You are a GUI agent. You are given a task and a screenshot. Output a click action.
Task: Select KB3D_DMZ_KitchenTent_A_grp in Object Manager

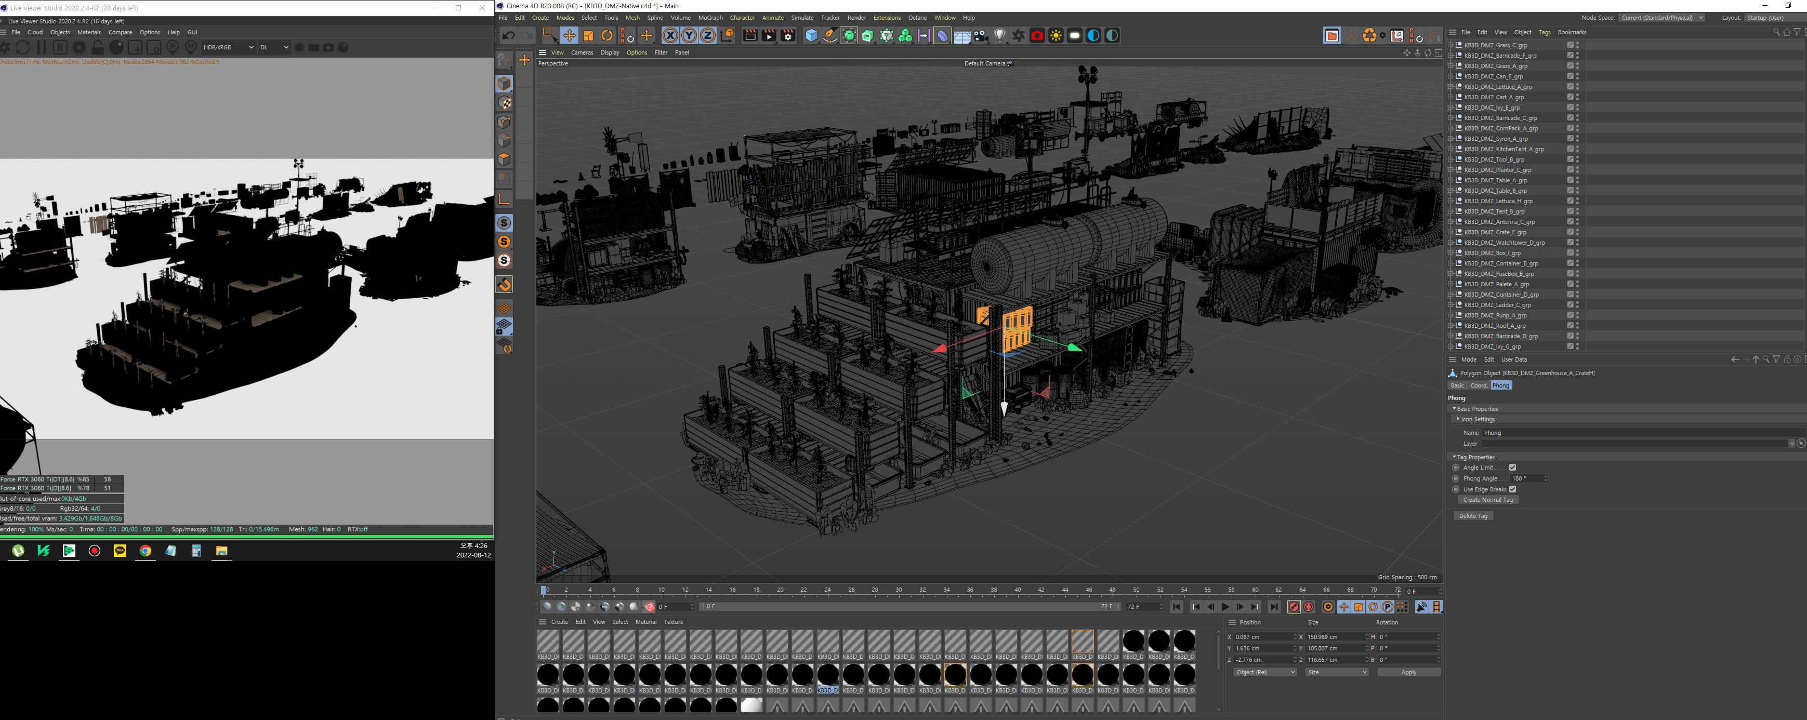(1504, 149)
